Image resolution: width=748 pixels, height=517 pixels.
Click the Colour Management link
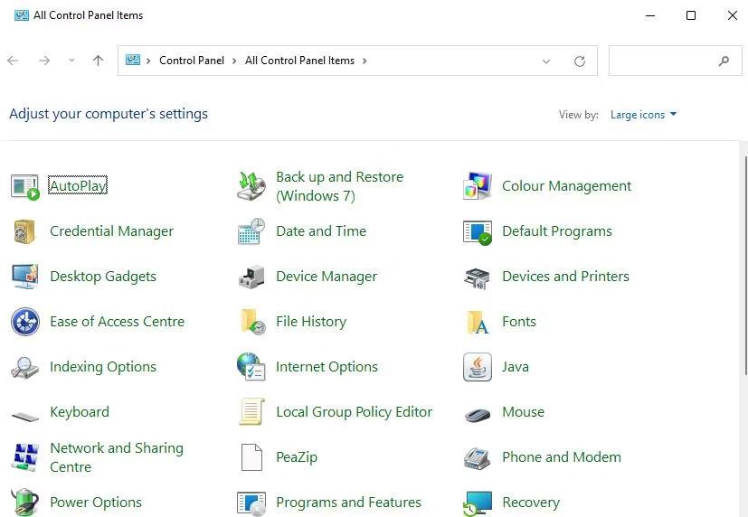pyautogui.click(x=566, y=186)
